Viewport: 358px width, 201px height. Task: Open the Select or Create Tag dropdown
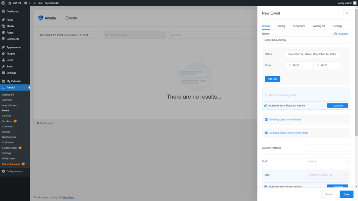pyautogui.click(x=328, y=175)
